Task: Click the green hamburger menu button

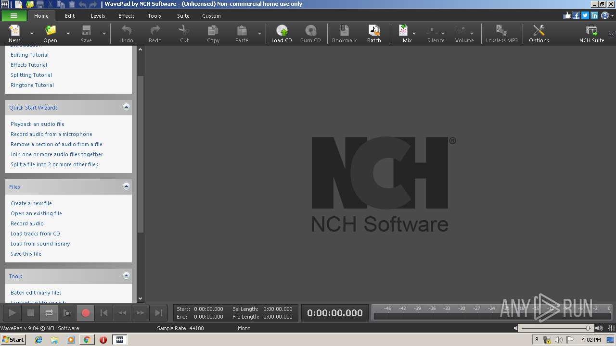Action: [x=14, y=16]
